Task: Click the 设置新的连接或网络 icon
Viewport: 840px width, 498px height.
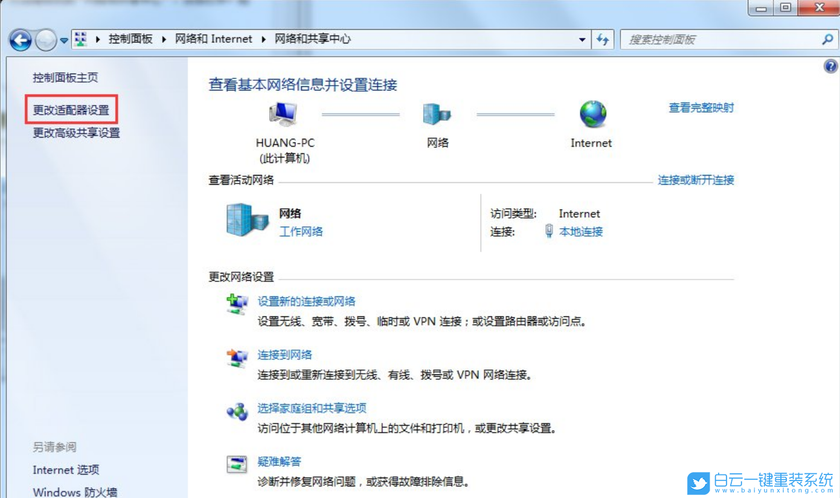Action: point(237,302)
